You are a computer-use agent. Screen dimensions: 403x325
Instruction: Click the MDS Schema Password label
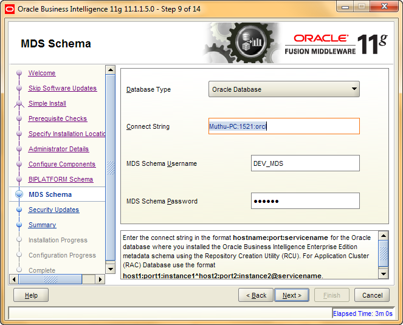point(162,201)
